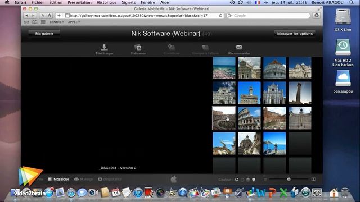Add bookmark with the plus button
Screen dimensions: 360x202
click(59, 15)
